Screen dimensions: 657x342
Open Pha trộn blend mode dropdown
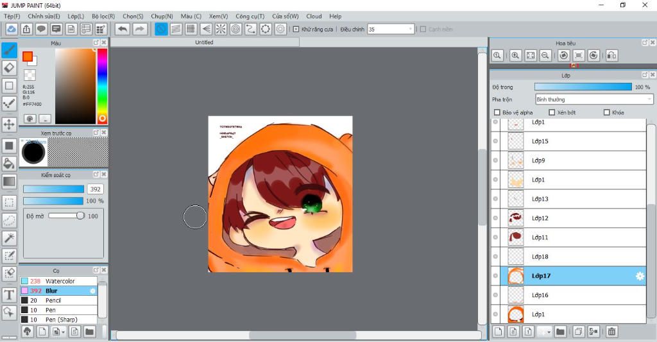click(594, 99)
